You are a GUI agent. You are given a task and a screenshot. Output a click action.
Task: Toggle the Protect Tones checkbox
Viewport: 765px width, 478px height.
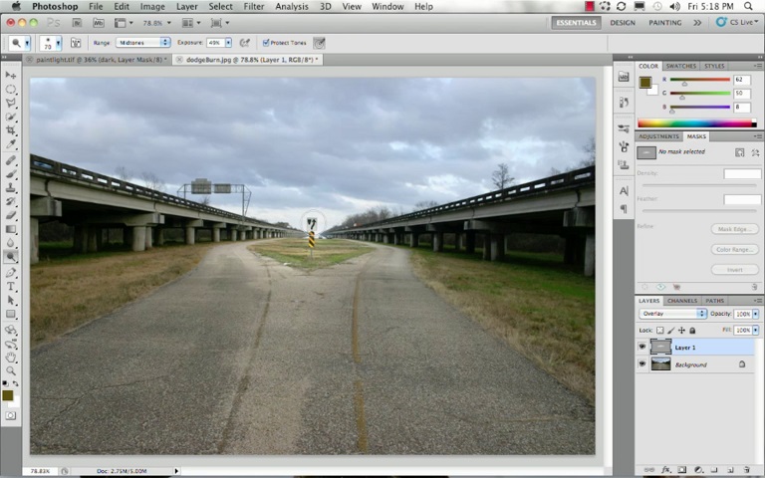coord(266,43)
